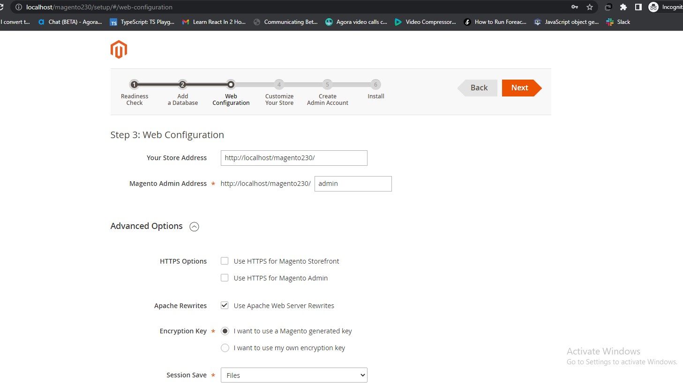Collapse the Advanced Options section
The image size is (683, 383).
194,226
